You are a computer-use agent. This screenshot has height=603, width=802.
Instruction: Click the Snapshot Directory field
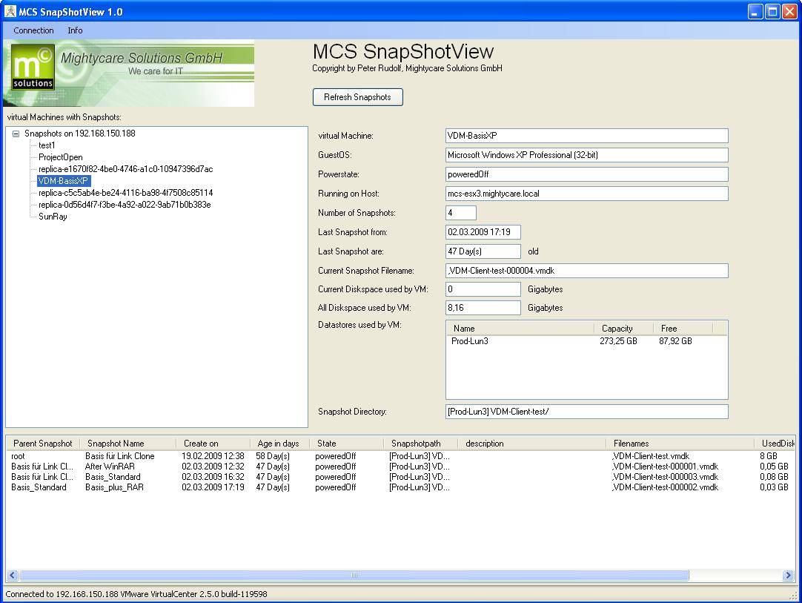(x=586, y=412)
